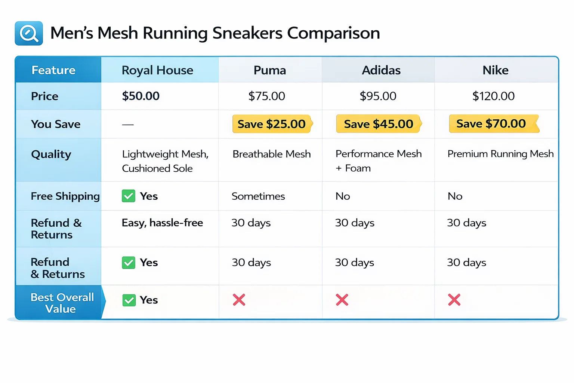Screen dimensions: 574x383
Task: Click the Nike $120.00 price
Action: pyautogui.click(x=493, y=96)
